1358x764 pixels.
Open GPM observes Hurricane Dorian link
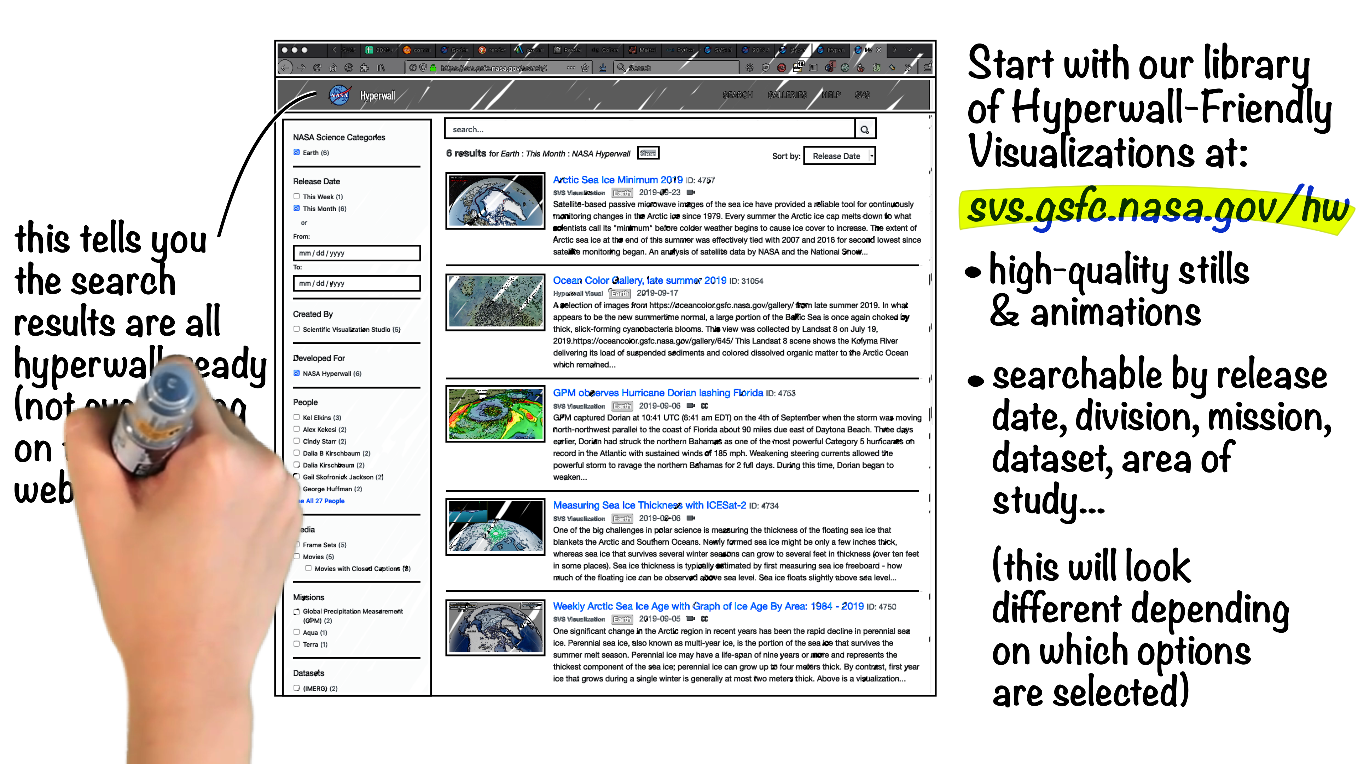point(658,393)
